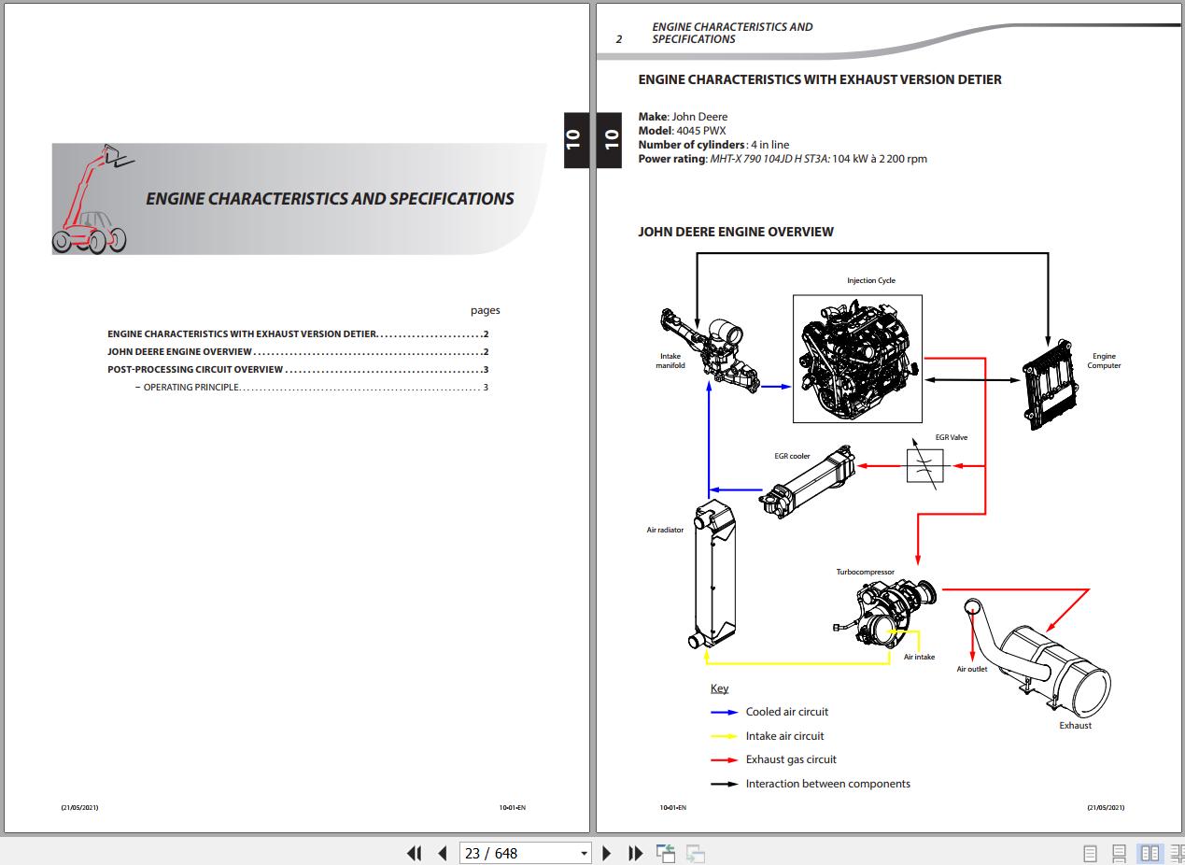This screenshot has width=1185, height=865.
Task: Switch to continuous facing layout
Action: [1177, 853]
